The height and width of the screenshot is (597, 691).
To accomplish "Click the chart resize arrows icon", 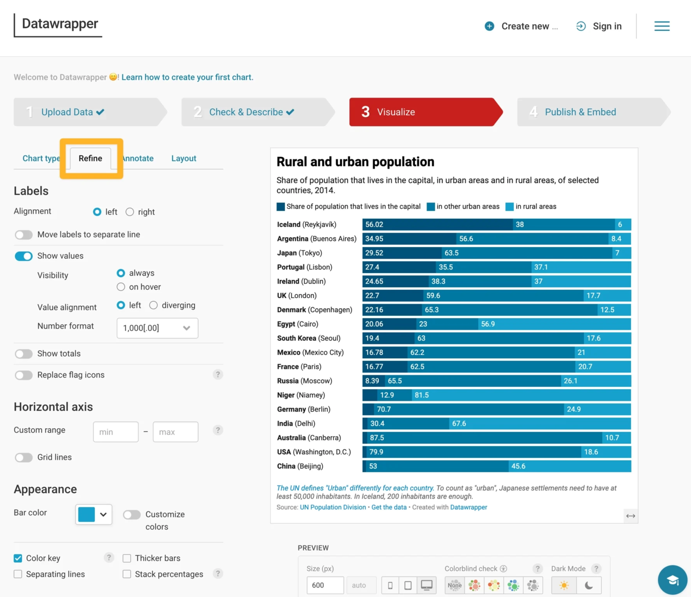I will point(630,516).
